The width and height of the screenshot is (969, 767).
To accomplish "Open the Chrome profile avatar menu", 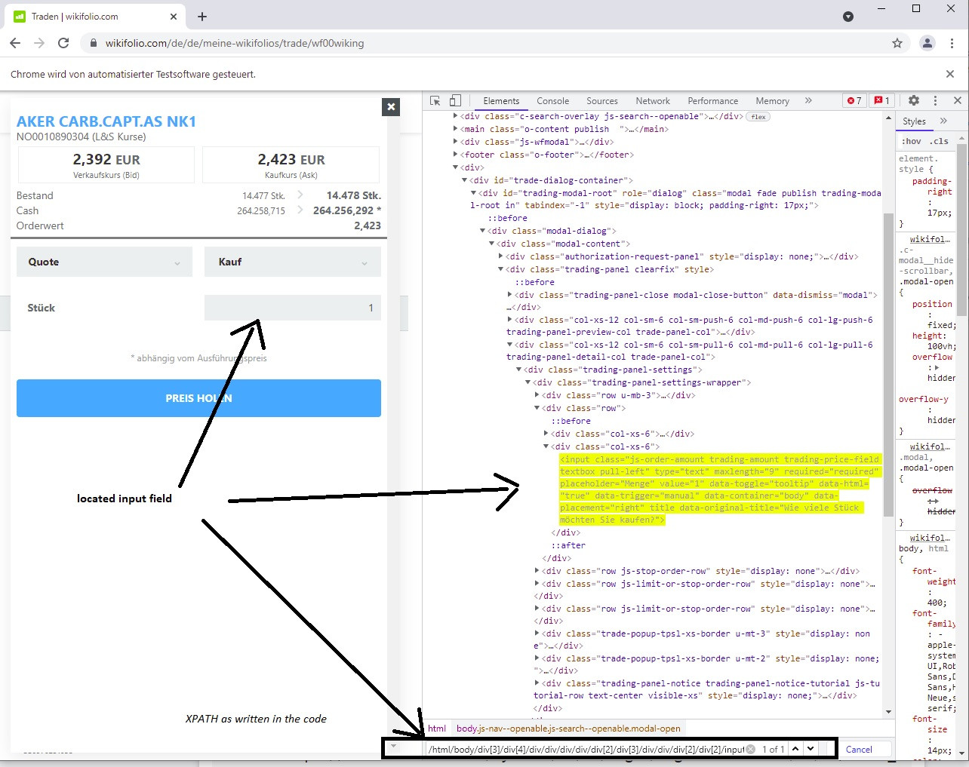I will pos(927,43).
